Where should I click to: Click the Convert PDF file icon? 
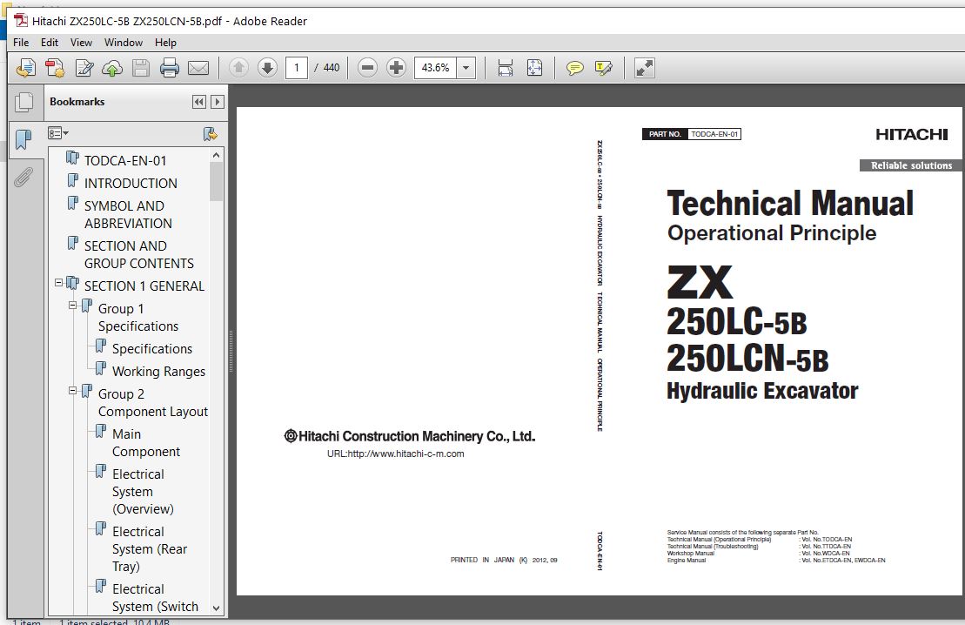click(55, 68)
